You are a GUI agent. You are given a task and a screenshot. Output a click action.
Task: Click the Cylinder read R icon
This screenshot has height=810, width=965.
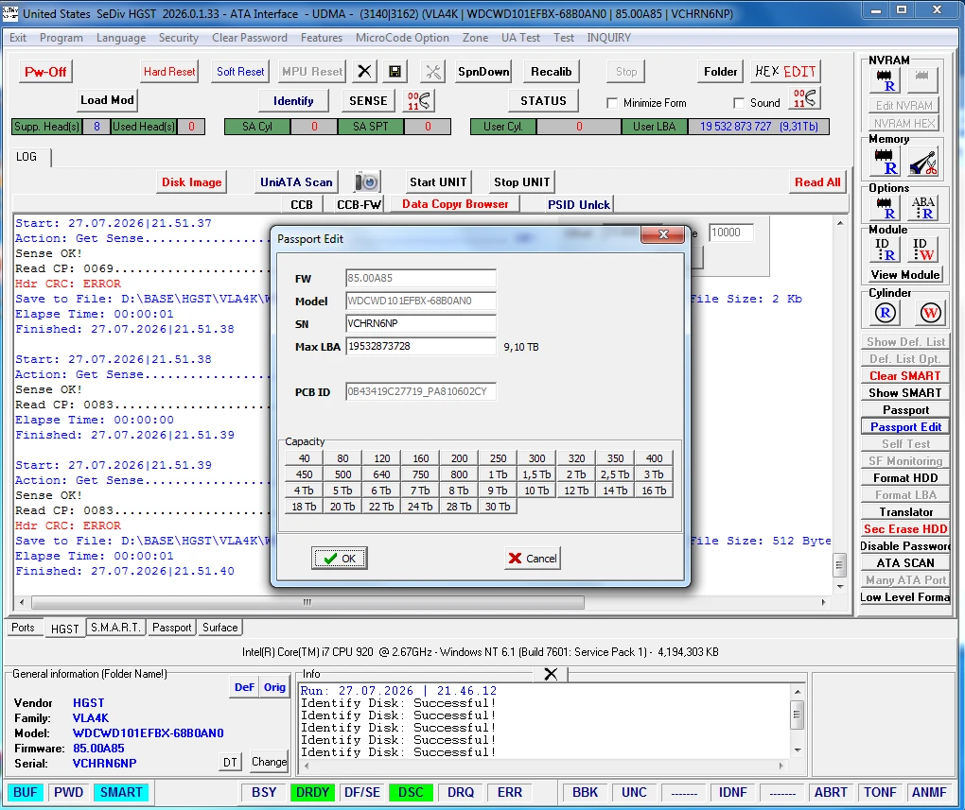[x=885, y=313]
